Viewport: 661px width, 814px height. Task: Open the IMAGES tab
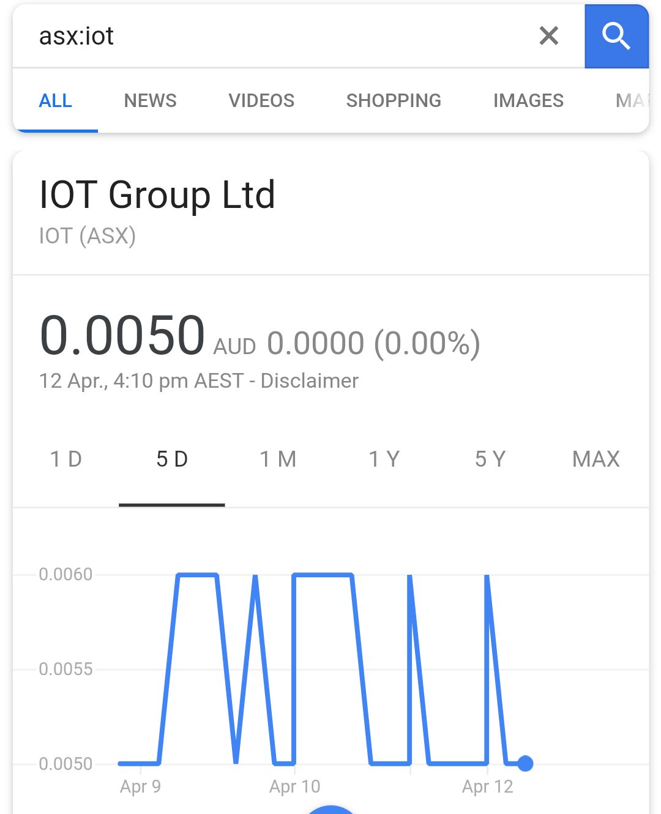click(528, 100)
